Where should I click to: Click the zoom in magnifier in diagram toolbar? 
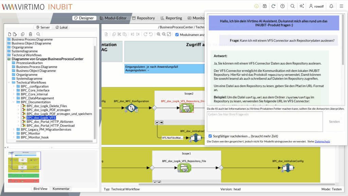click(158, 34)
